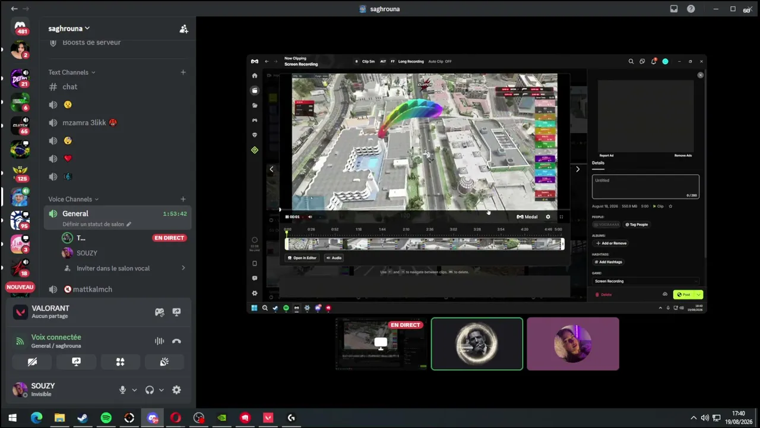Viewport: 760px width, 428px height.
Task: Toggle headphone deafen
Action: click(150, 390)
